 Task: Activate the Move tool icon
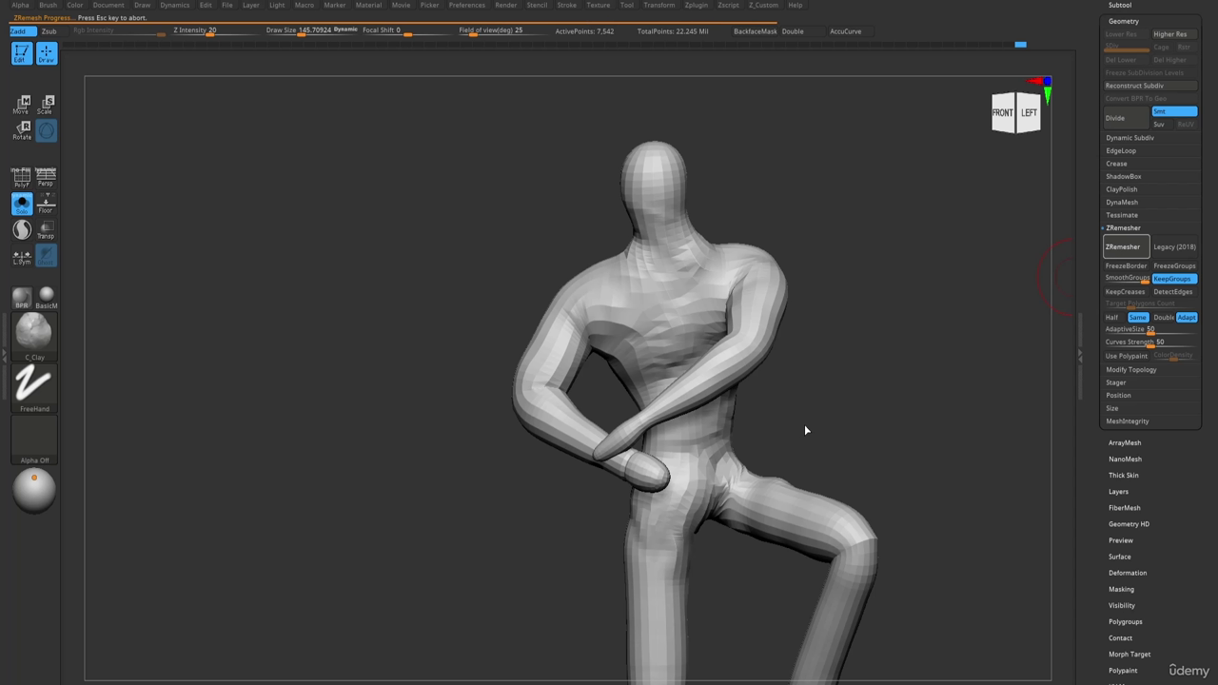pyautogui.click(x=21, y=105)
